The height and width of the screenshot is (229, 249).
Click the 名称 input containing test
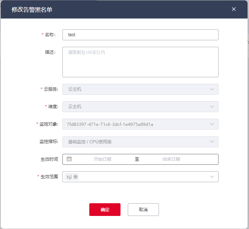click(x=140, y=35)
